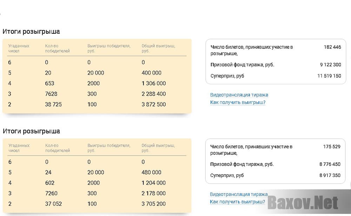Select the winners count cell 7260
This screenshot has height=216, width=351.
click(x=51, y=193)
